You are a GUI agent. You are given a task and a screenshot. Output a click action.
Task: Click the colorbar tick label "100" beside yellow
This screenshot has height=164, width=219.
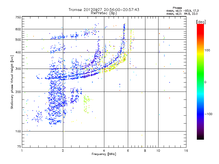coord(207,50)
